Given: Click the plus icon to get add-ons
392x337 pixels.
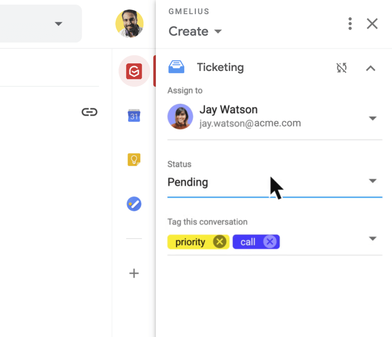Looking at the screenshot, I should pos(134,273).
